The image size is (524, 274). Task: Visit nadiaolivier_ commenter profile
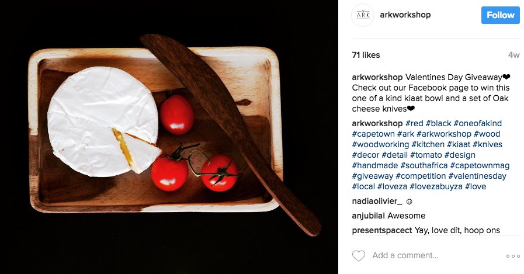377,201
